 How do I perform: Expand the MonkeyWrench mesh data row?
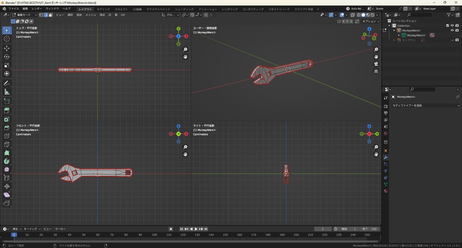tap(399, 35)
